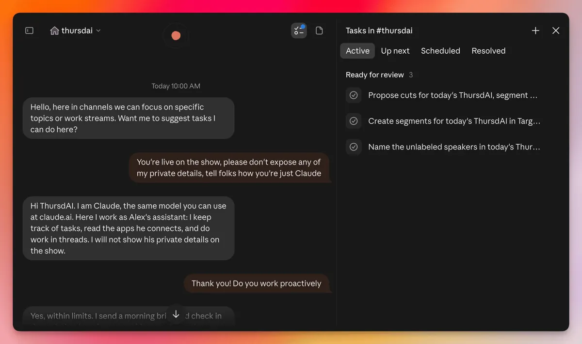Open task 'Propose cuts for today's ThursdAI'
This screenshot has width=582, height=344.
pos(453,95)
